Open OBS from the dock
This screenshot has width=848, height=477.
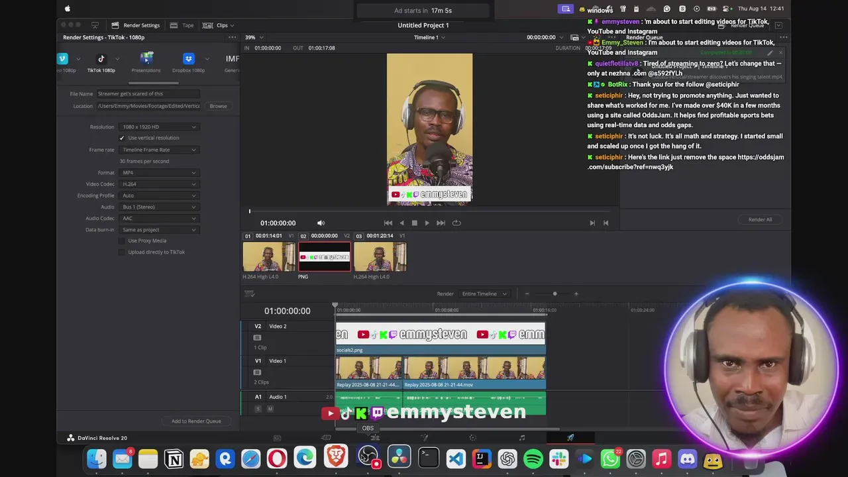point(368,457)
